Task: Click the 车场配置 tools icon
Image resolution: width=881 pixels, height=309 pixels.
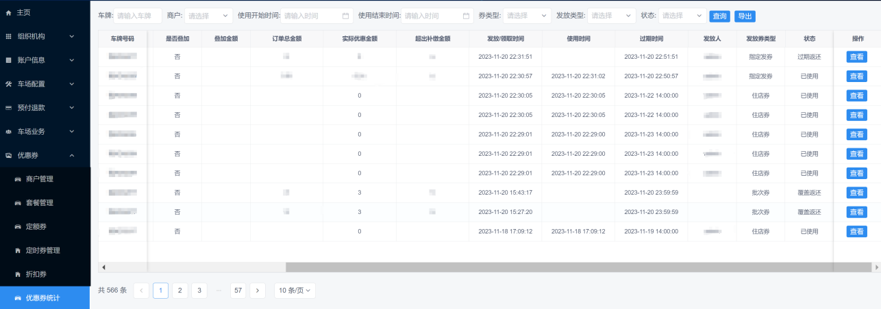Action: pyautogui.click(x=8, y=84)
